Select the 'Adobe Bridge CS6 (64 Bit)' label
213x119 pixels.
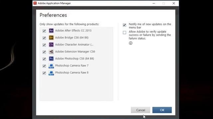point(72,37)
